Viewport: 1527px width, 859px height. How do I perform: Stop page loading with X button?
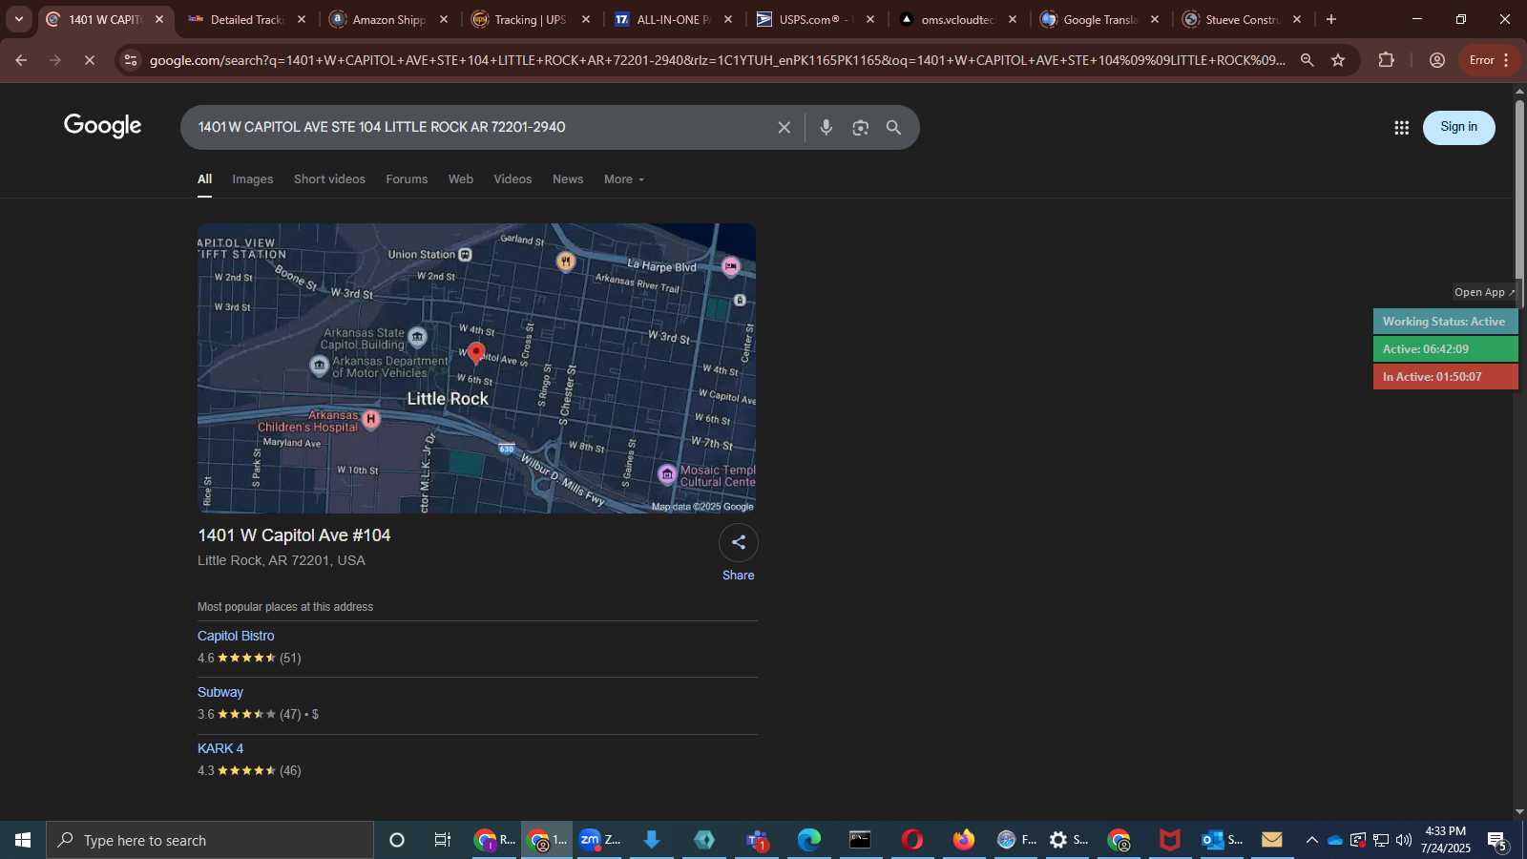[89, 60]
